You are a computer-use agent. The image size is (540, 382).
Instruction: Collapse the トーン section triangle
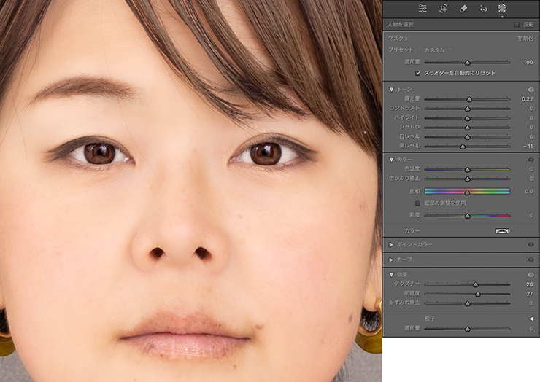tap(391, 89)
